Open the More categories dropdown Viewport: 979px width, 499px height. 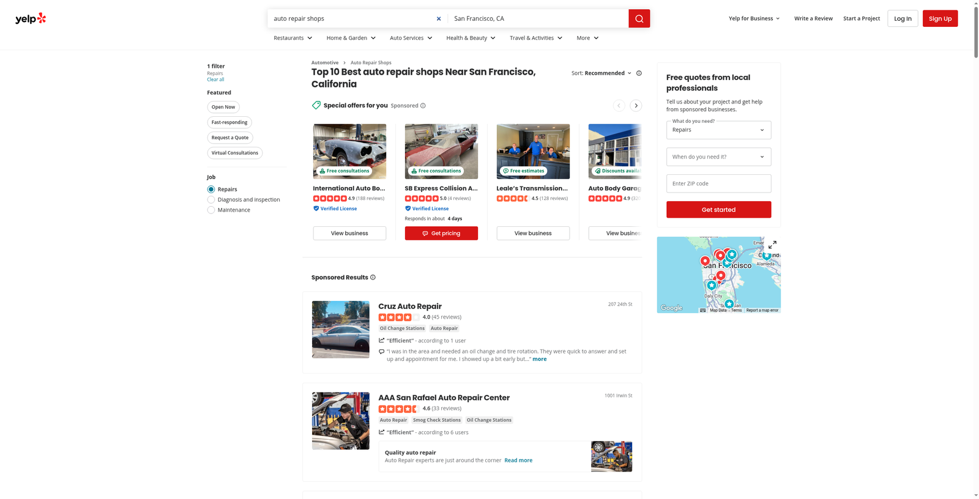click(587, 38)
